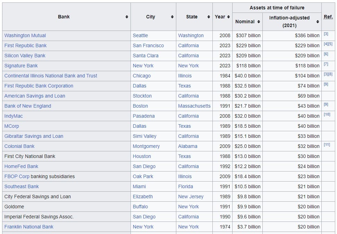The image size is (337, 234).
Task: Open the HomeFed Bank link
Action: pyautogui.click(x=21, y=166)
